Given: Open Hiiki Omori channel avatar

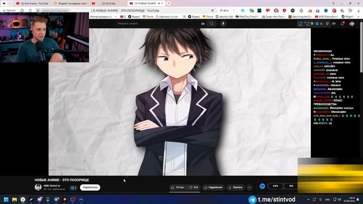Looking at the screenshot, I should [38, 187].
